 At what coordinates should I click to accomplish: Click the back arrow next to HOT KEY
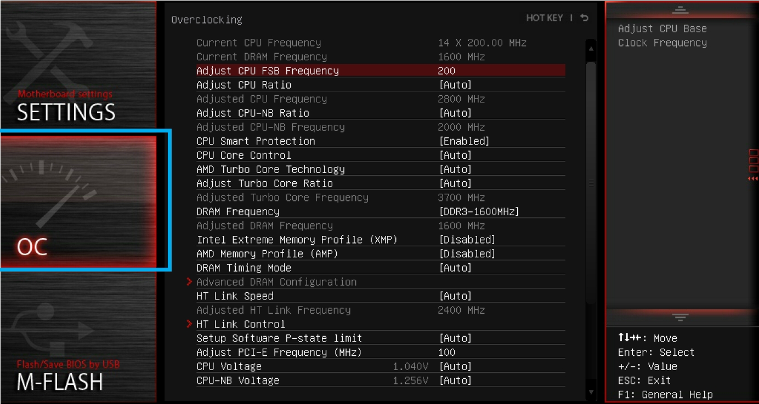tap(585, 18)
